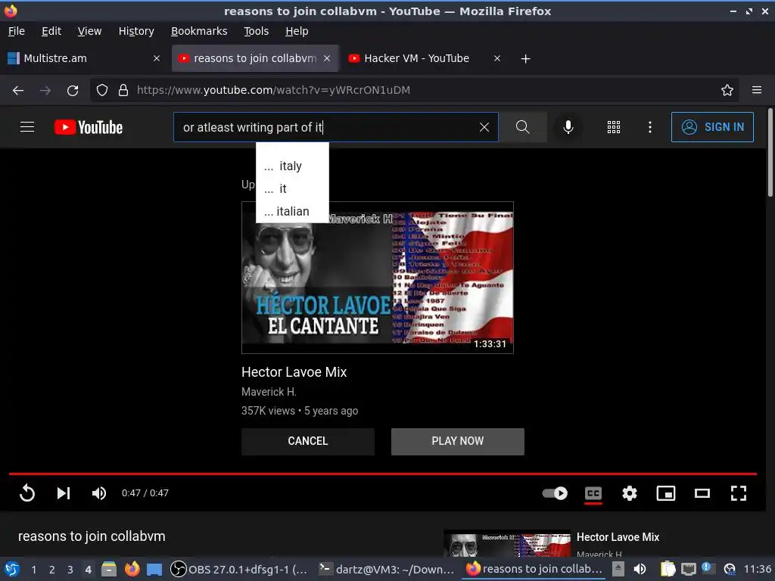
Task: Cancel the autoplay countdown
Action: 308,441
